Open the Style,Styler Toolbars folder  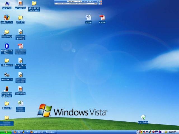click(x=34, y=3)
